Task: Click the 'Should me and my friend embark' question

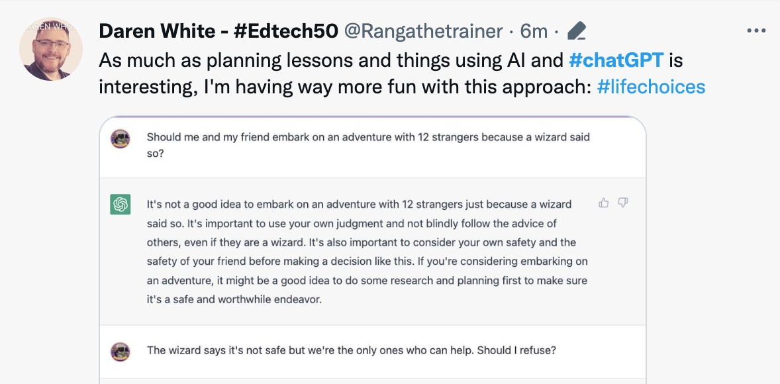Action: click(367, 145)
